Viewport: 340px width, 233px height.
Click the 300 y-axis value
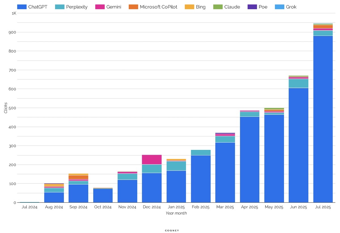[x=13, y=146]
